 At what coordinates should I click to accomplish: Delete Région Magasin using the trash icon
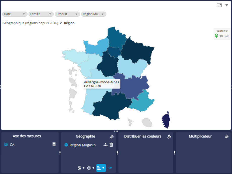[x=111, y=145]
